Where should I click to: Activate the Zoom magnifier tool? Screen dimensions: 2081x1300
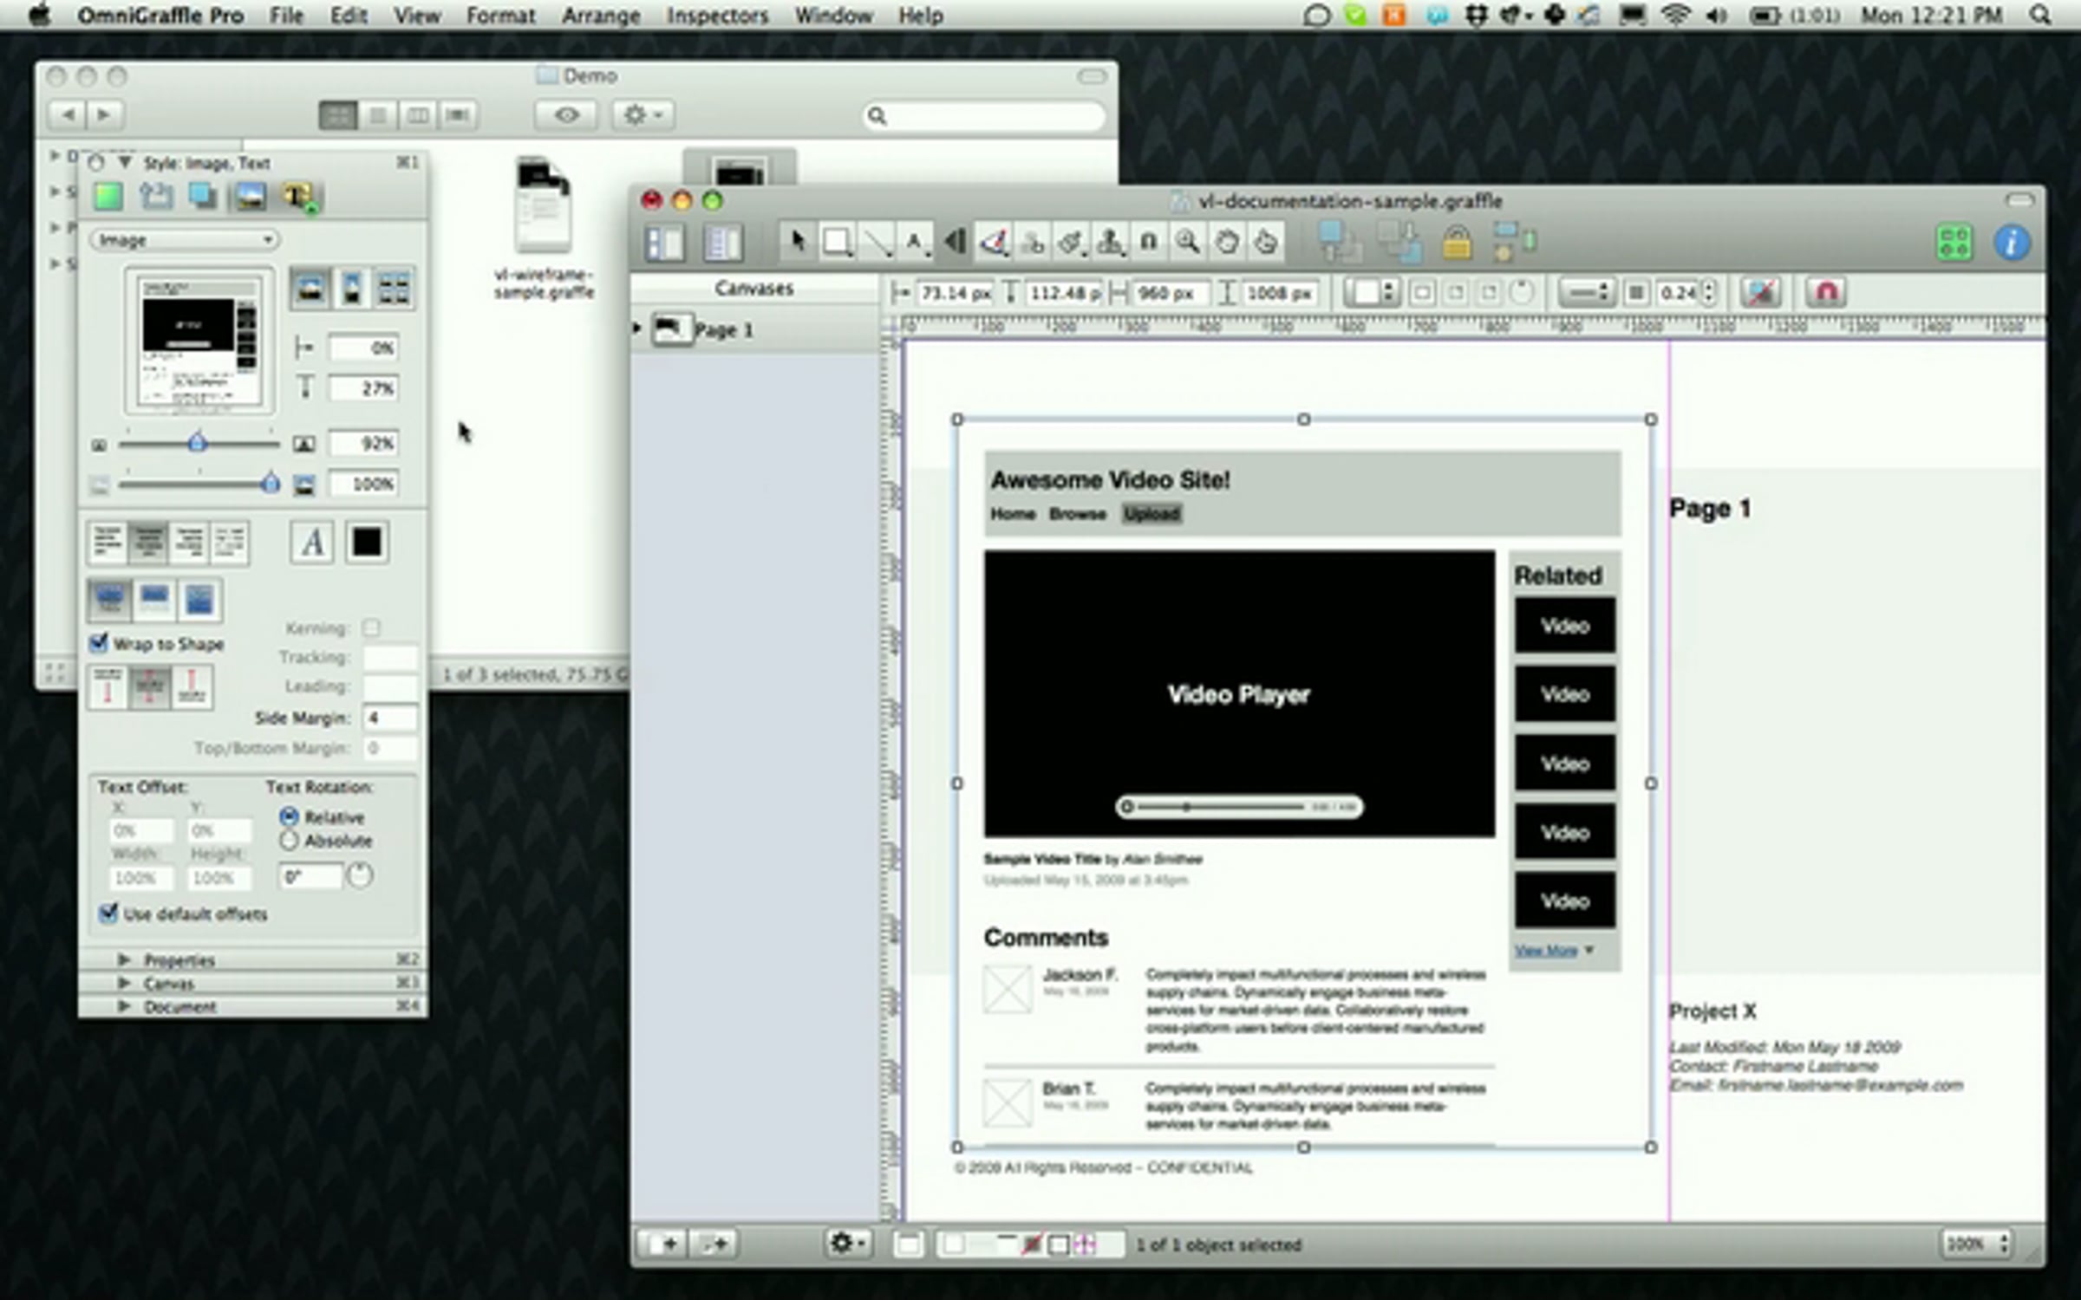1187,243
